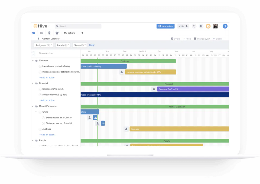Expand all rows with the plus icon
Viewport: 260px width, 184px height.
point(33,52)
